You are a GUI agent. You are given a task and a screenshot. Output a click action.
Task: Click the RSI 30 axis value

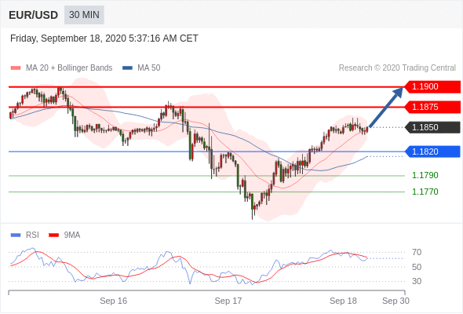[417, 281]
